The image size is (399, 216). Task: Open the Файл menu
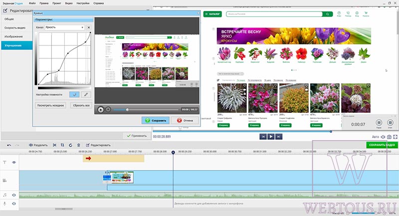(x=32, y=3)
